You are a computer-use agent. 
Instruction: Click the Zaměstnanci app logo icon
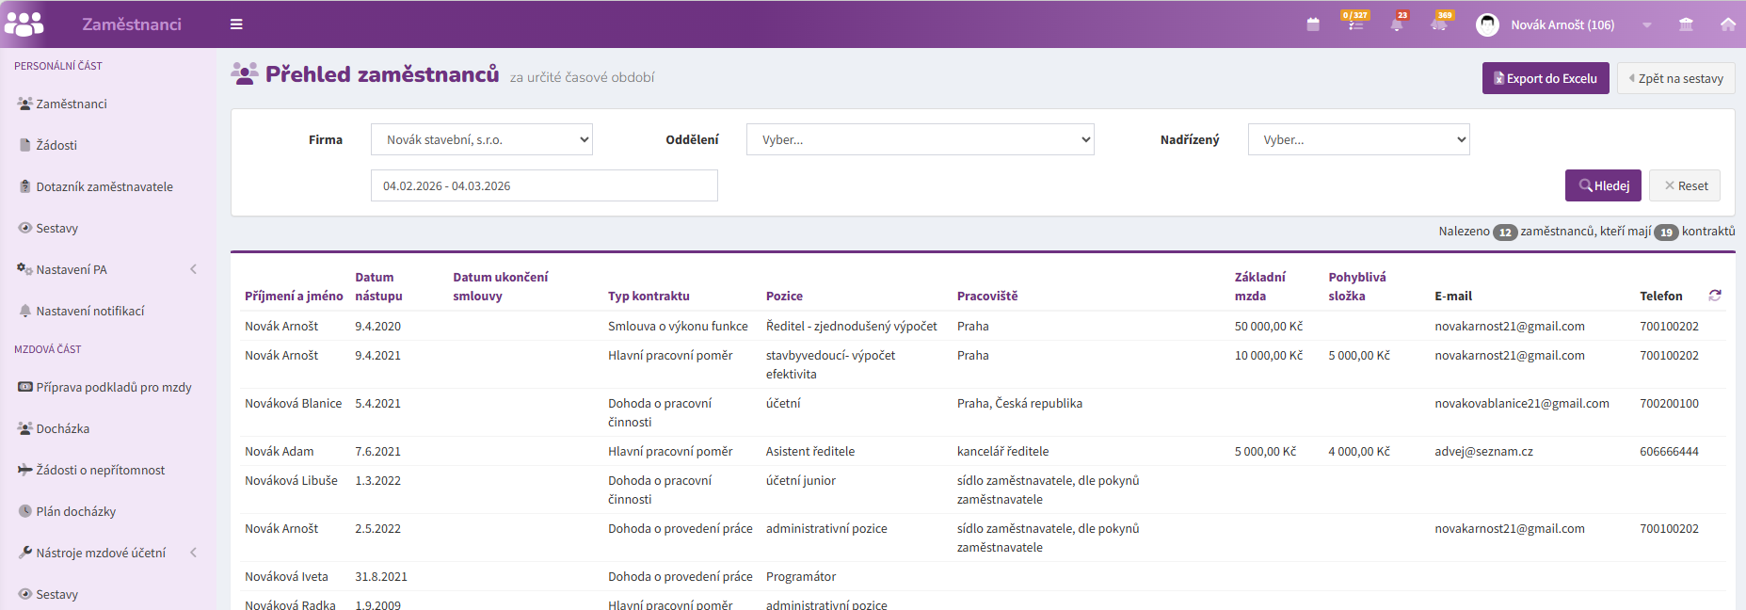click(24, 24)
